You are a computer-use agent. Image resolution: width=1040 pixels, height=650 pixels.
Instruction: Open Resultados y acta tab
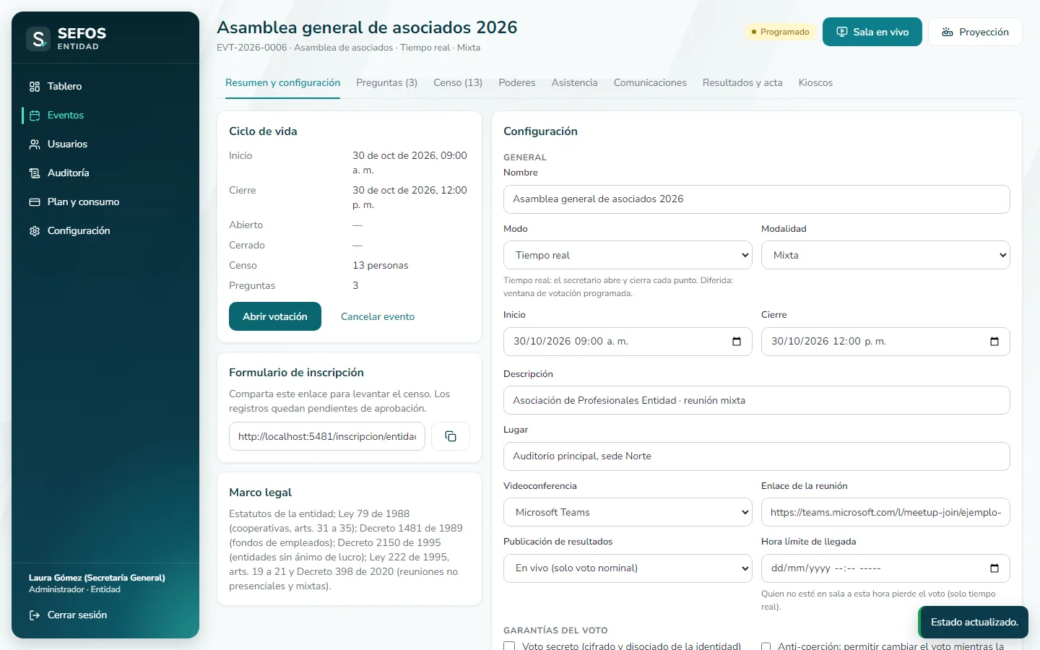742,83
